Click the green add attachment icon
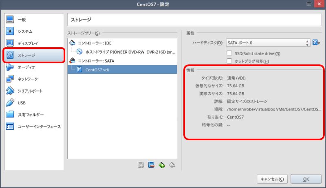The width and height of the screenshot is (326, 188). tap(161, 165)
